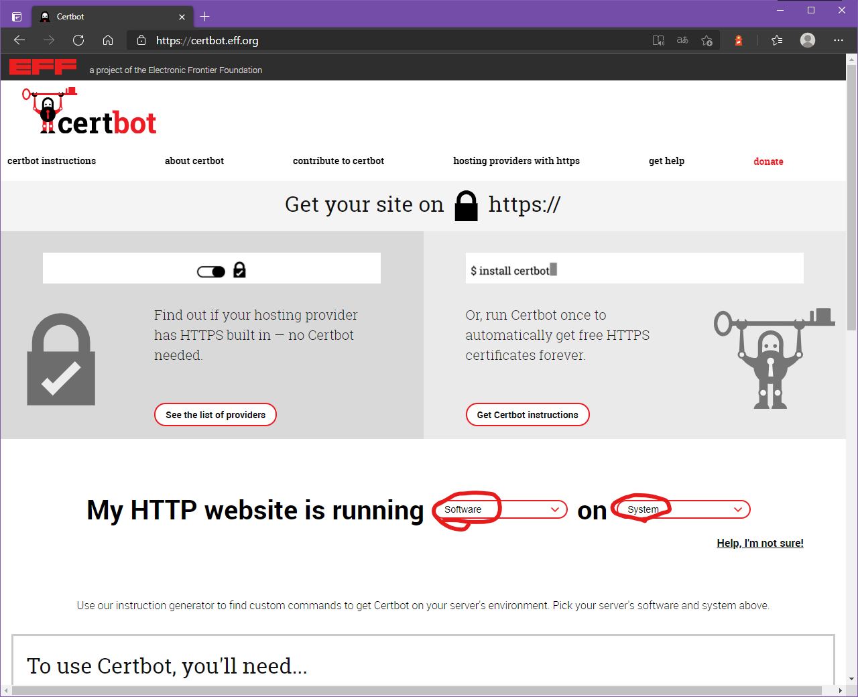Reload the Certbot page
858x697 pixels.
(x=78, y=40)
